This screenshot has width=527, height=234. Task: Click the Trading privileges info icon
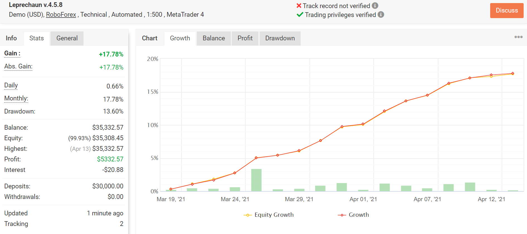click(x=381, y=14)
